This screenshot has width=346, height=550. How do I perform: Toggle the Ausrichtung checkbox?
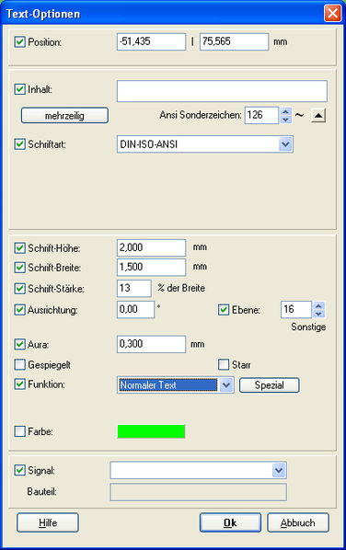coord(19,310)
